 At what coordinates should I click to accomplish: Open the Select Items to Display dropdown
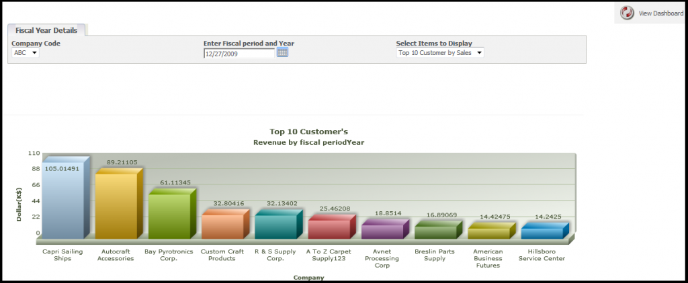439,52
